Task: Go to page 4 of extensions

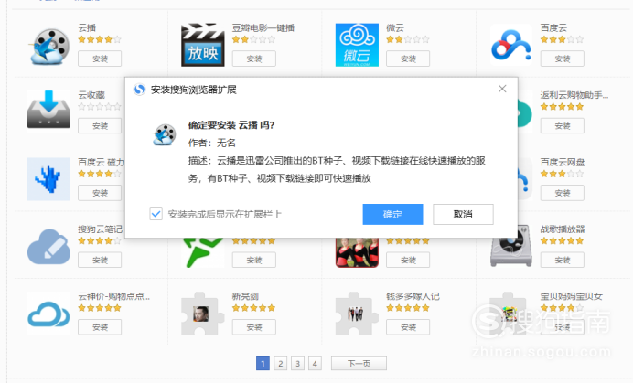Action: pyautogui.click(x=315, y=364)
